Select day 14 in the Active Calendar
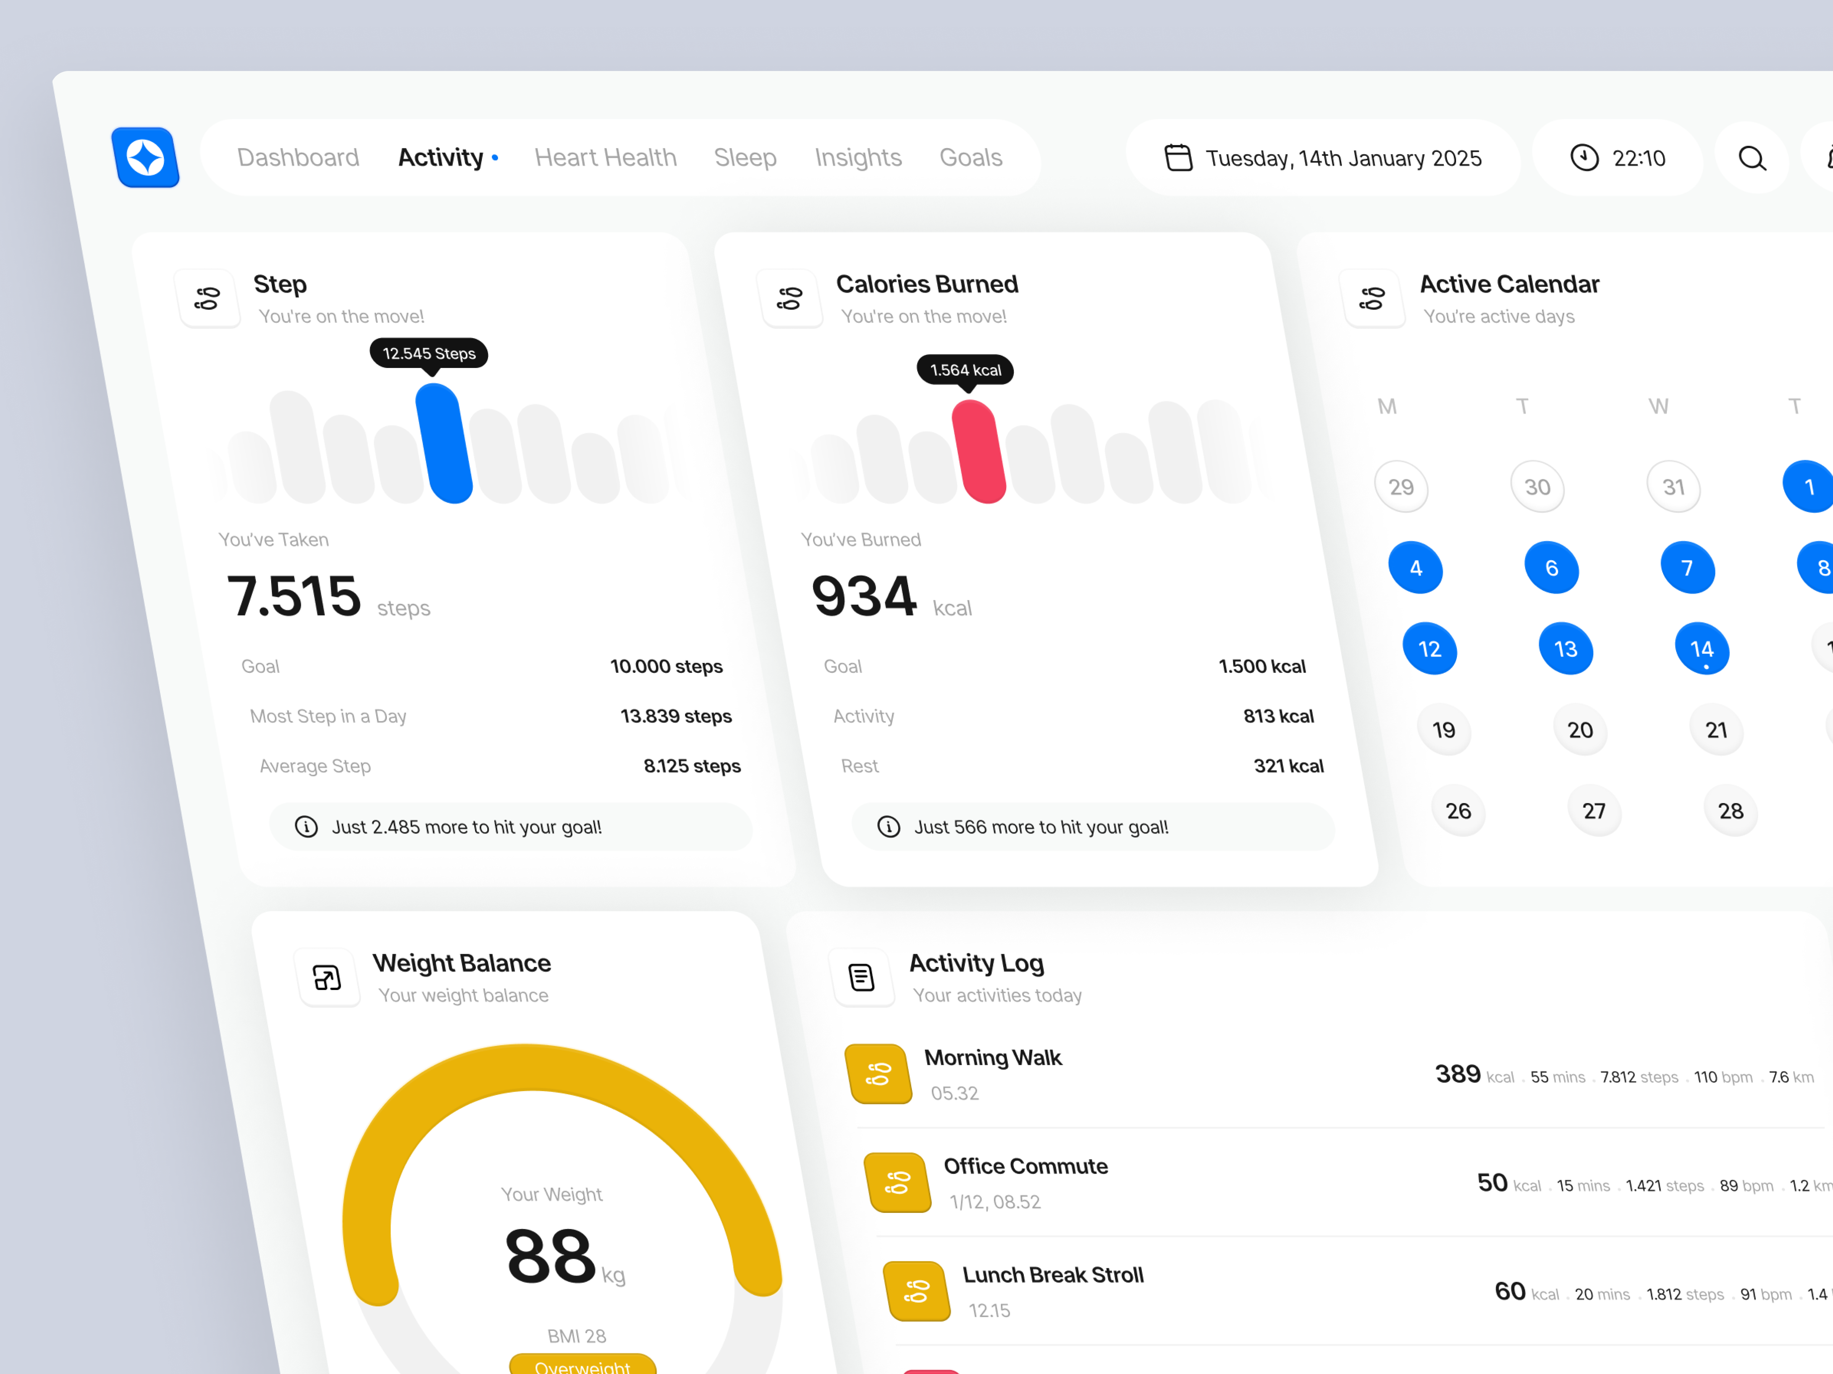The width and height of the screenshot is (1833, 1374). pos(1702,648)
